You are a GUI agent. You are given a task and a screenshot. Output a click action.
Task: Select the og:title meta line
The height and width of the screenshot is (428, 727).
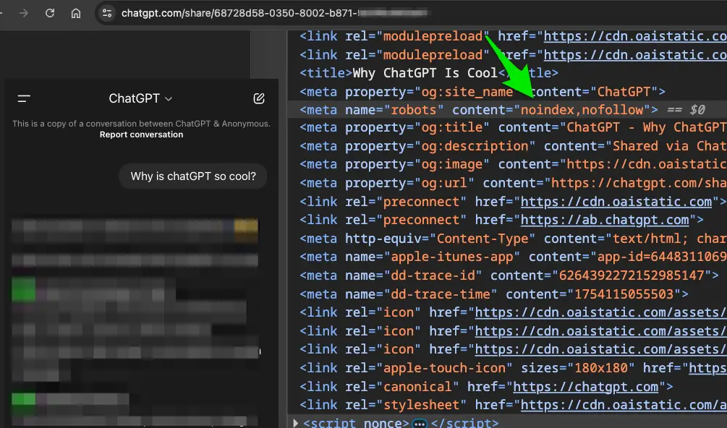click(x=513, y=127)
